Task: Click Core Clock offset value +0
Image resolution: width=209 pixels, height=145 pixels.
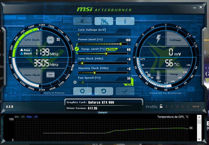Action: 129,59
